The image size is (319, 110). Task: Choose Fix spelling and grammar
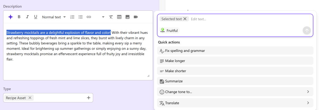click(235, 50)
